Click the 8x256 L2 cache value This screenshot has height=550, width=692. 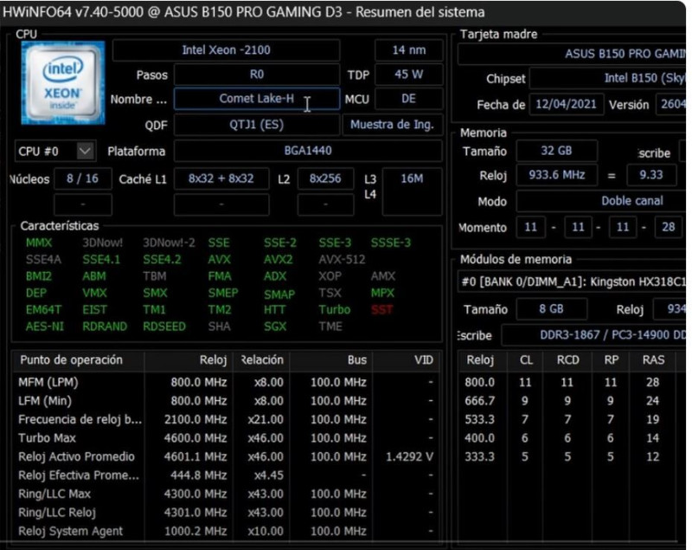(325, 178)
